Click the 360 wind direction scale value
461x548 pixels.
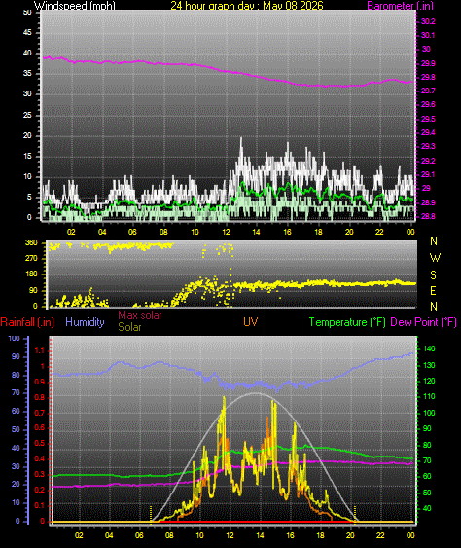click(x=32, y=243)
